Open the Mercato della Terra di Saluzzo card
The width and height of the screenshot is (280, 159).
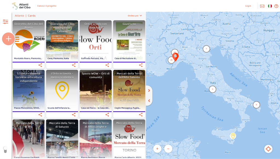coord(62,139)
